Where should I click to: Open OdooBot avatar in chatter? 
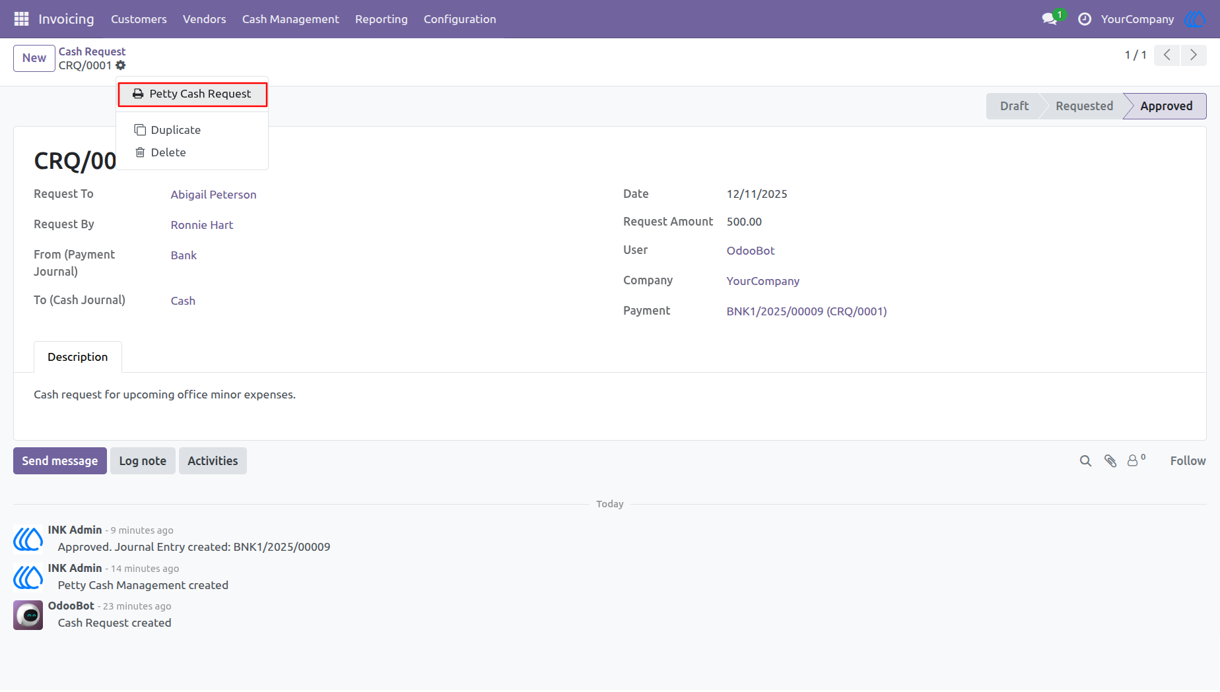28,615
